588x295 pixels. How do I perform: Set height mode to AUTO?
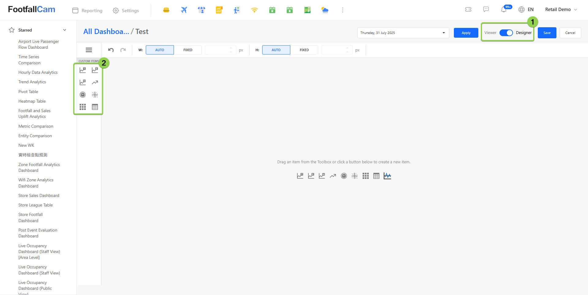point(276,50)
